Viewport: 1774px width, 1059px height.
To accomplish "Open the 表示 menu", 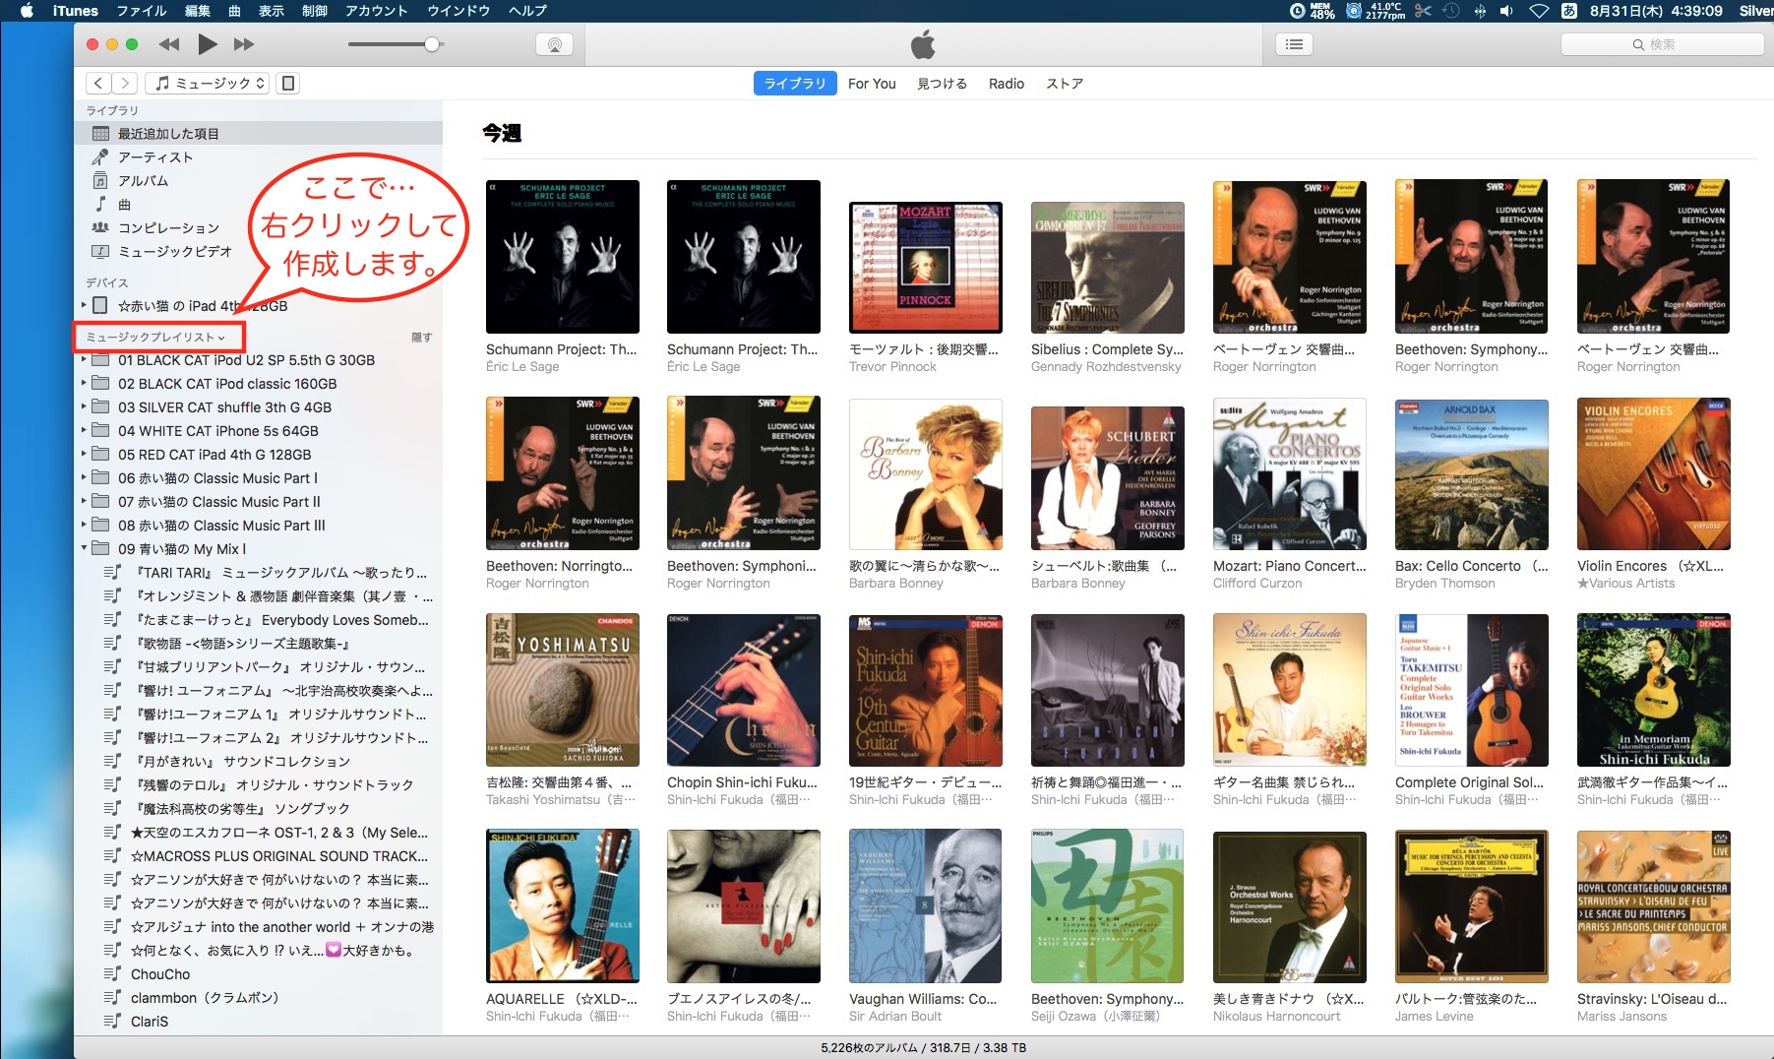I will (x=272, y=11).
